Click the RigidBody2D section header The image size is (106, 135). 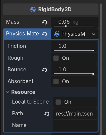[51, 9]
